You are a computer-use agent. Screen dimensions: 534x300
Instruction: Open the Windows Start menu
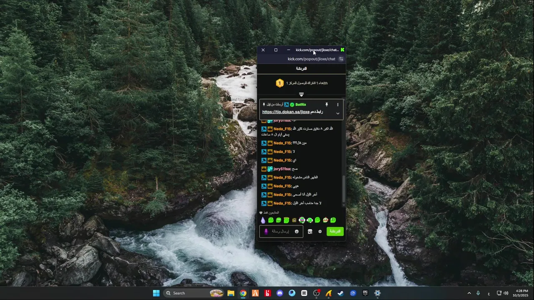(x=156, y=293)
